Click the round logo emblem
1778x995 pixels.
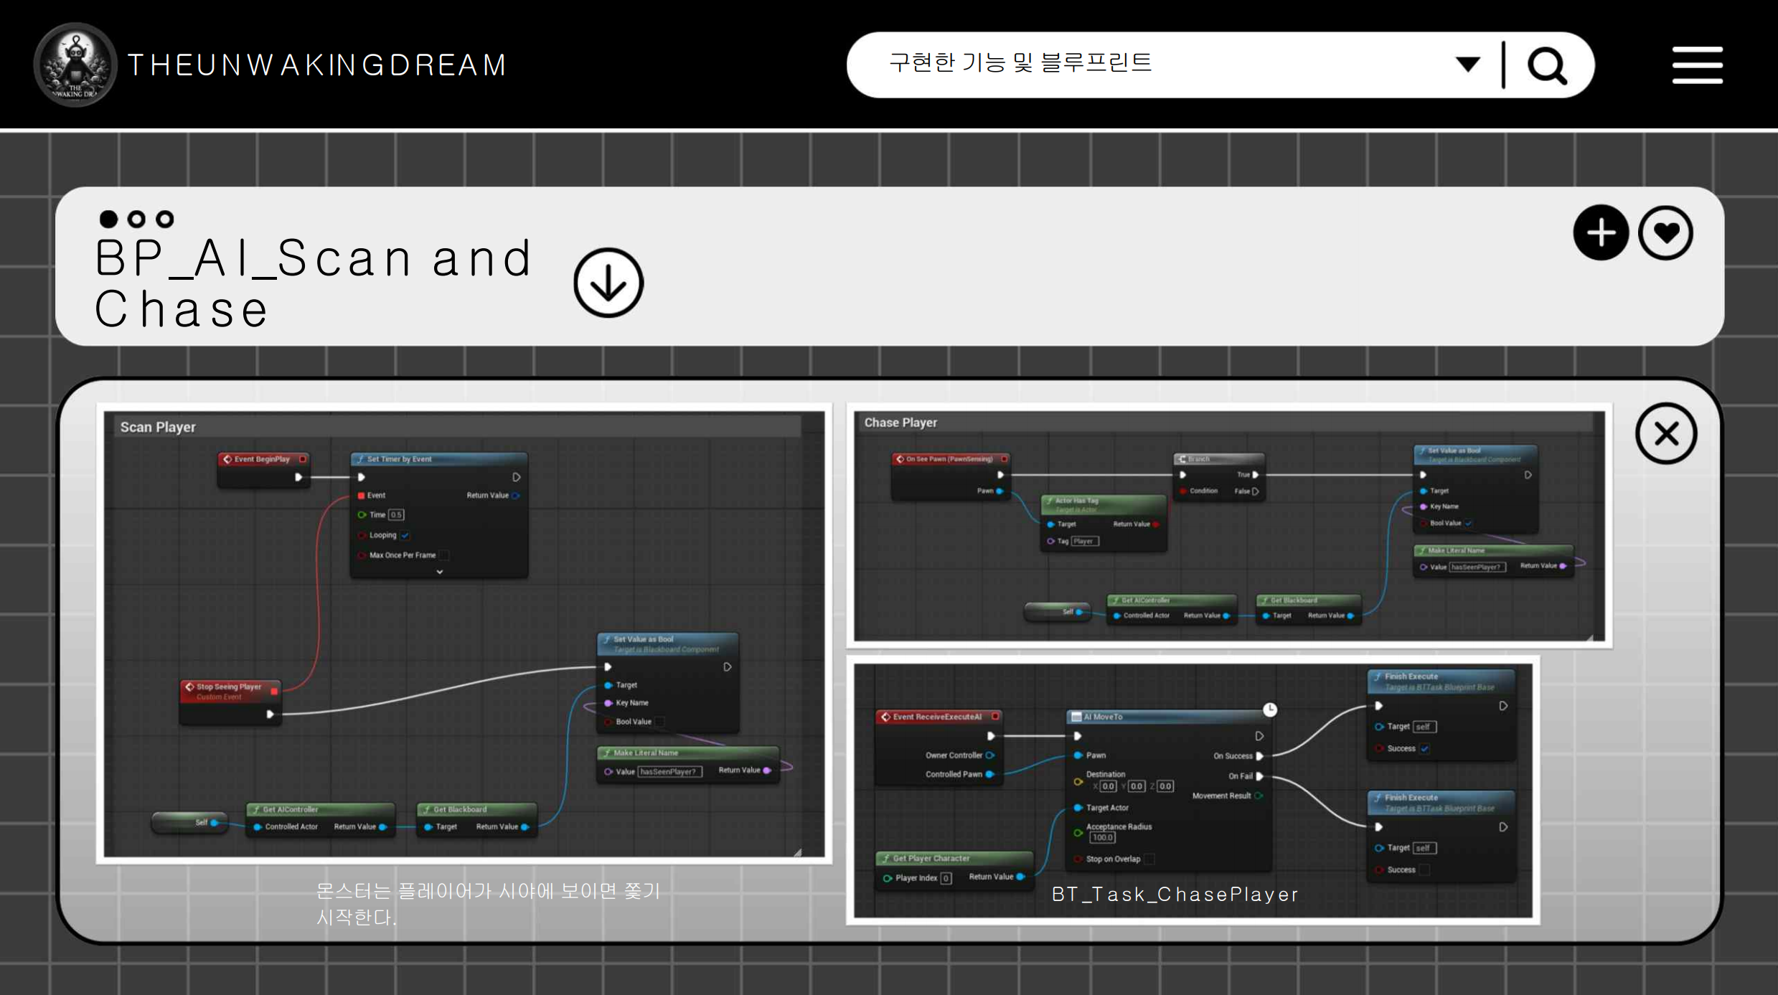(x=75, y=65)
